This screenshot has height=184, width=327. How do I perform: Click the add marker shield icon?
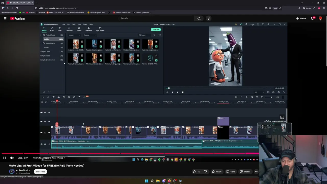[241, 97]
